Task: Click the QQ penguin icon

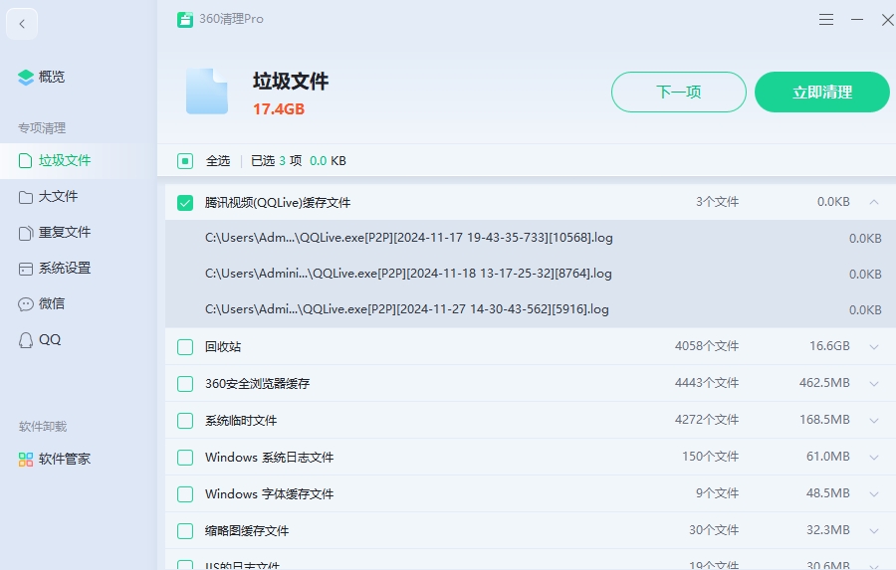Action: coord(26,340)
